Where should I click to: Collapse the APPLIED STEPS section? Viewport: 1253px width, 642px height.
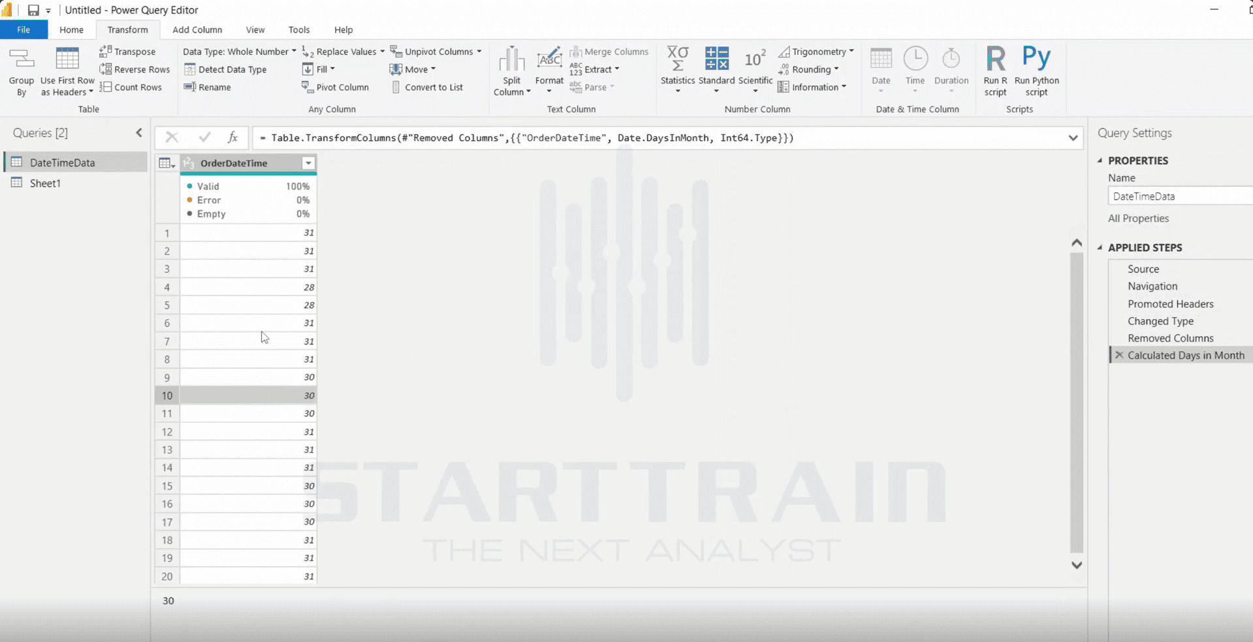pyautogui.click(x=1100, y=247)
